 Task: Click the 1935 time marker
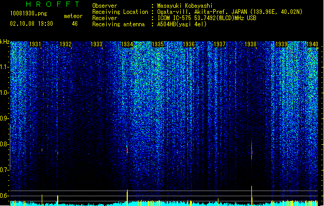(x=158, y=44)
